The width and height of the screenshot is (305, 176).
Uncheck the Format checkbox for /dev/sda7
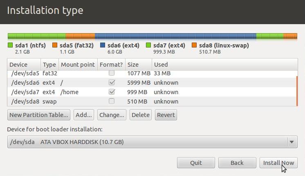point(112,92)
